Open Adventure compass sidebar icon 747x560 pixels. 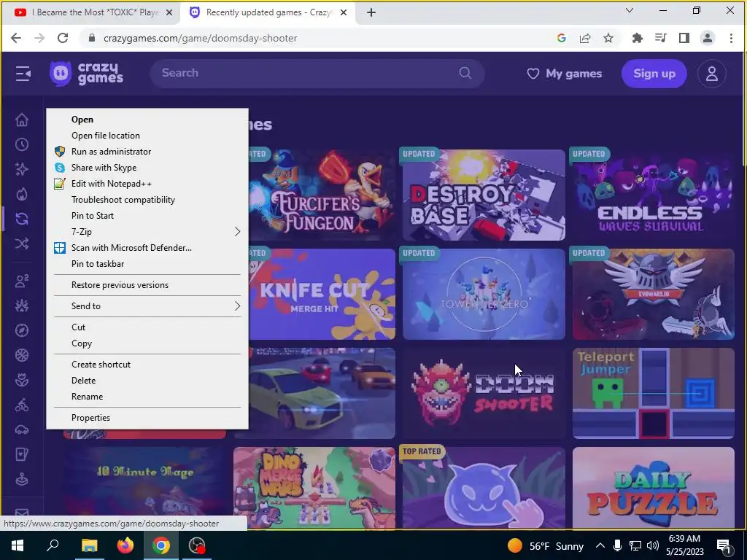[x=22, y=330]
